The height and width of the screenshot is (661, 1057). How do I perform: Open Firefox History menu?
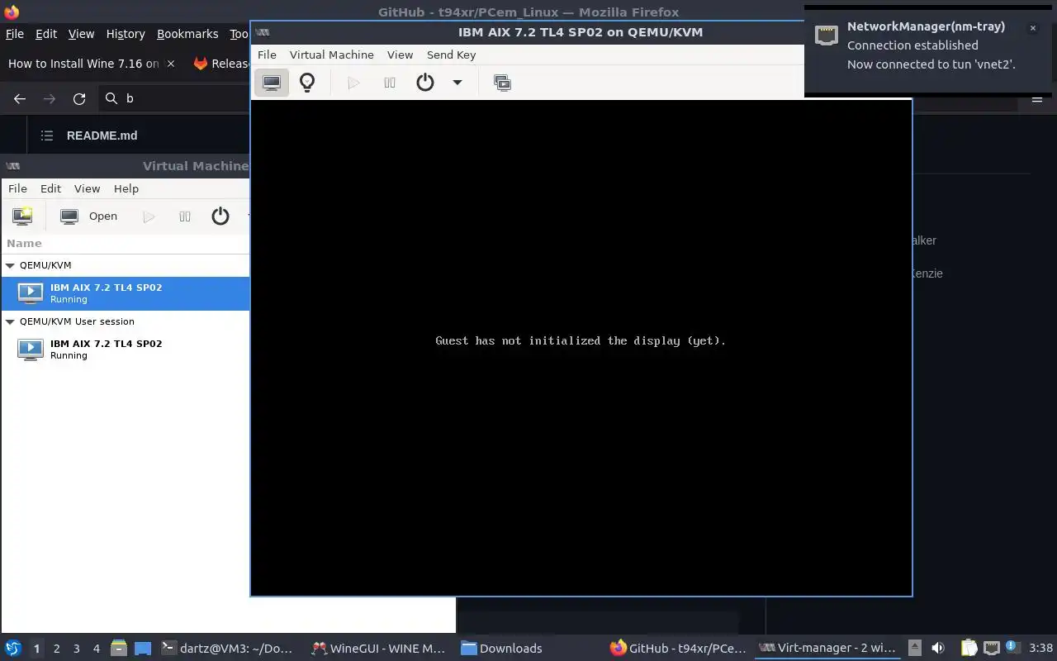pyautogui.click(x=126, y=34)
